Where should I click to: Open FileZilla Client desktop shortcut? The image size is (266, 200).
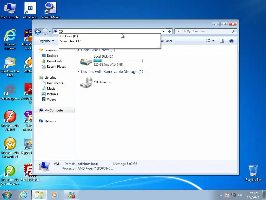coord(30,173)
